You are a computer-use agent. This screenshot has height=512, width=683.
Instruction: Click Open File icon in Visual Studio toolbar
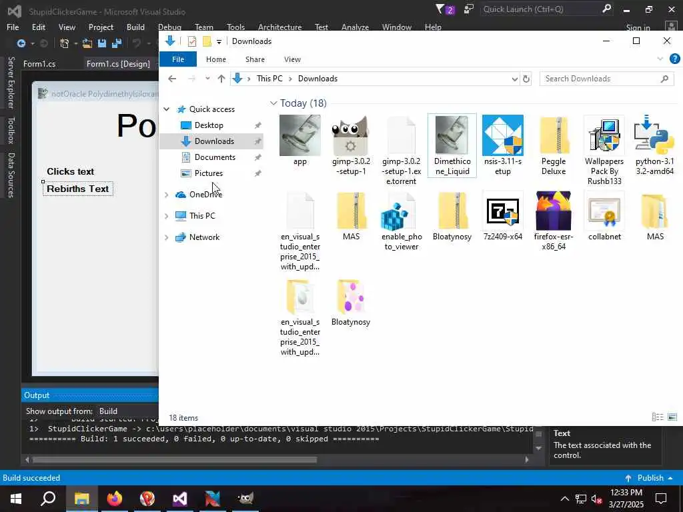(x=87, y=43)
